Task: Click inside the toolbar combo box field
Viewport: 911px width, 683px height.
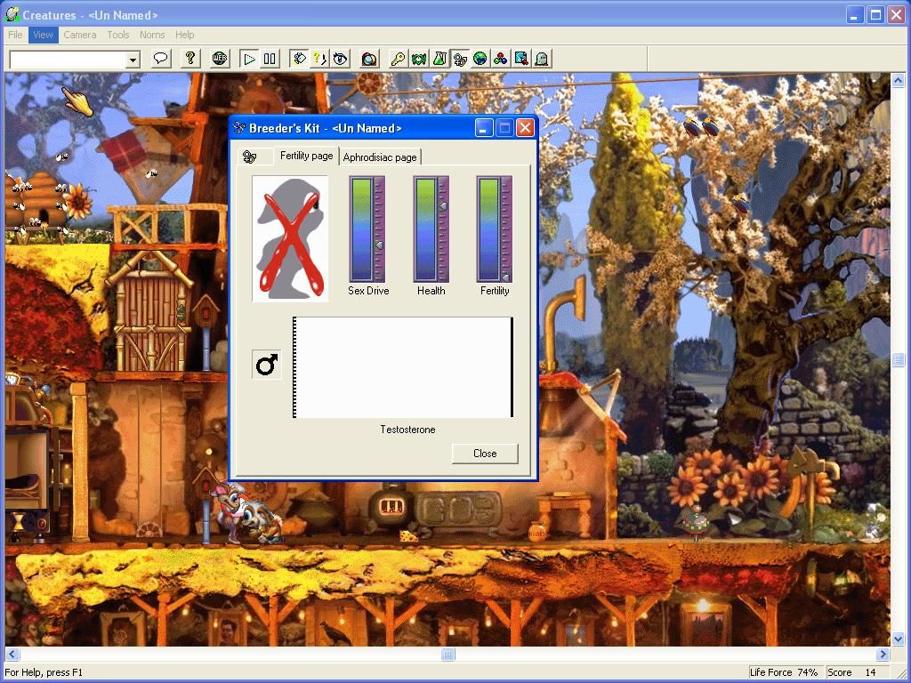Action: 69,60
